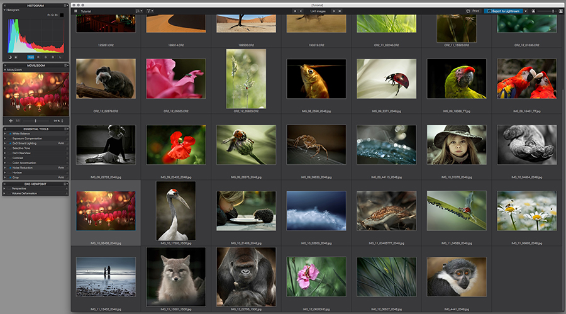Toggle DxO Smart Lighting enable switch
This screenshot has width=566, height=314.
click(x=10, y=143)
